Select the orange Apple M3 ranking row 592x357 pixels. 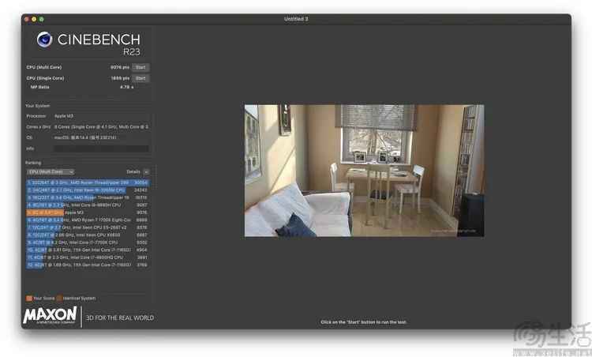[88, 212]
